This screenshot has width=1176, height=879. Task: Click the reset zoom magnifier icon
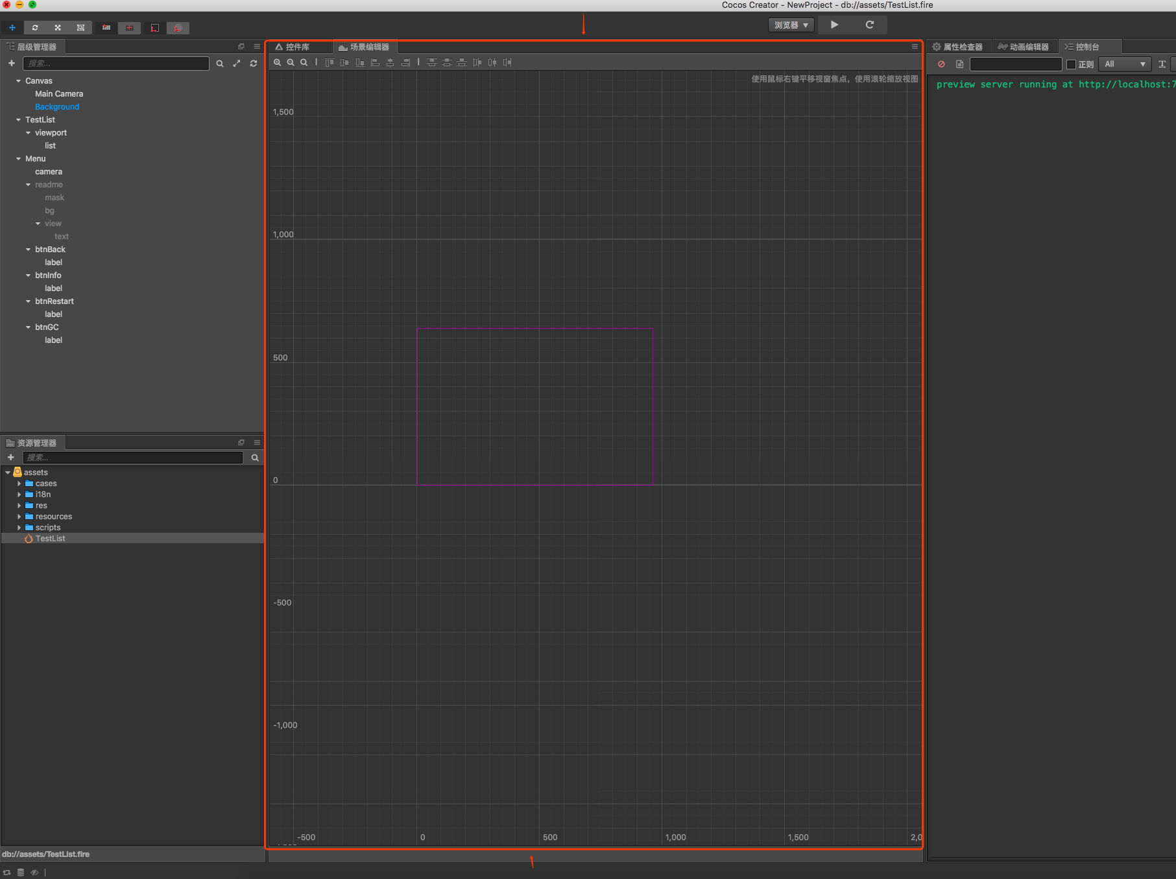tap(304, 62)
